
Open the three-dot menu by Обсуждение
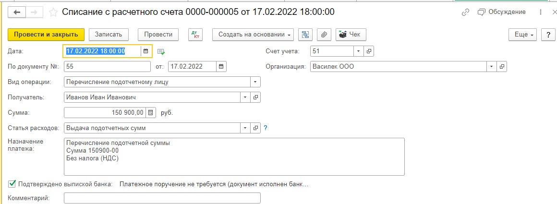[x=541, y=12]
